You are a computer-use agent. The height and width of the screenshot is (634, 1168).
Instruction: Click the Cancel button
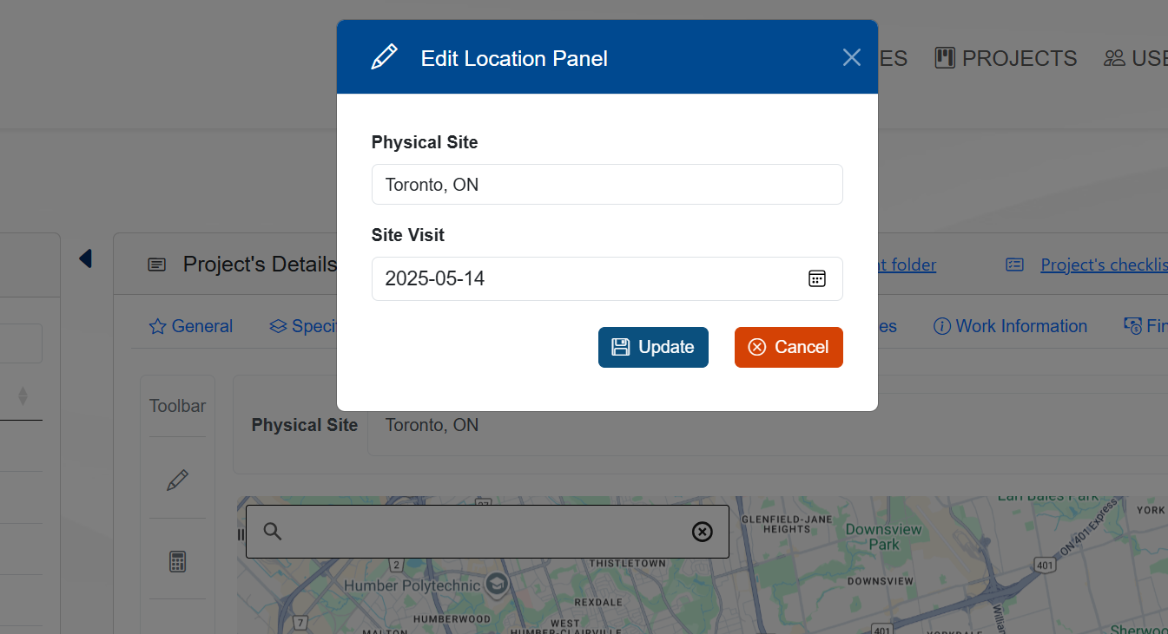coord(789,347)
